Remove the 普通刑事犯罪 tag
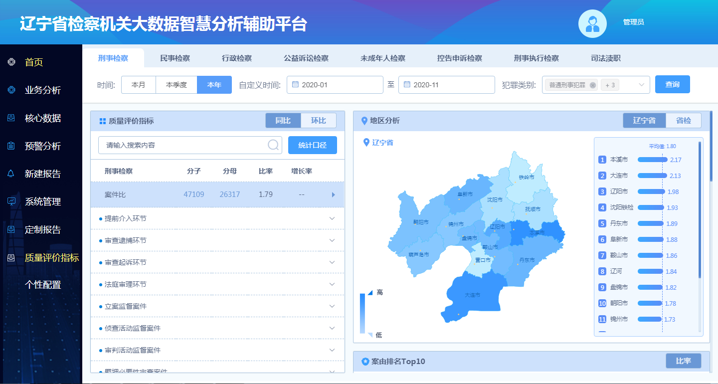 (592, 85)
